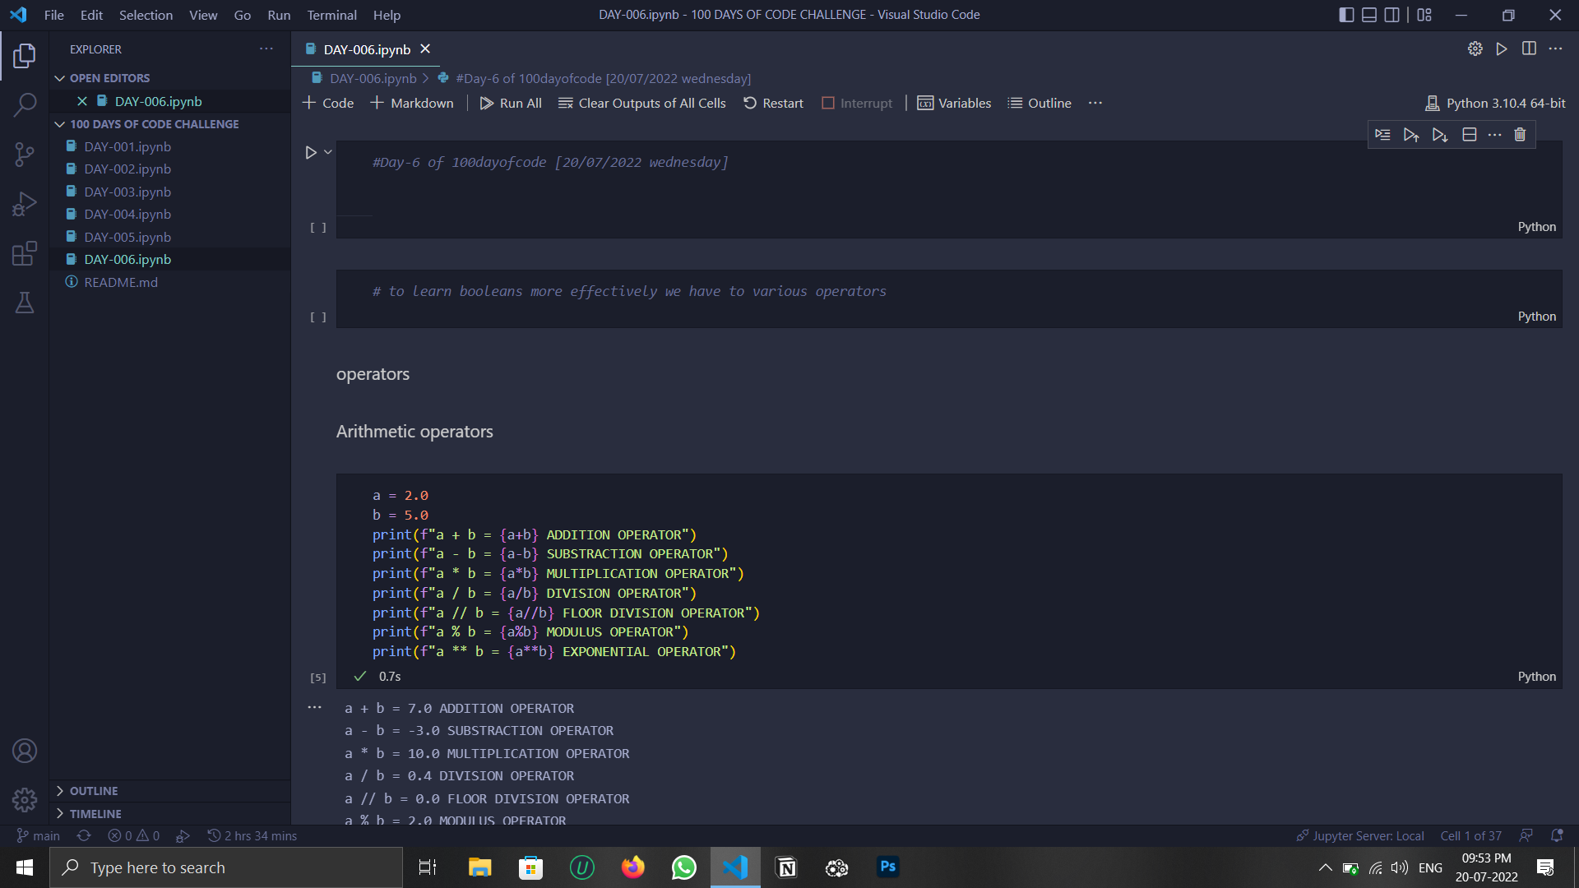This screenshot has width=1579, height=888.
Task: Open the Manage gear in activity bar
Action: [x=25, y=799]
